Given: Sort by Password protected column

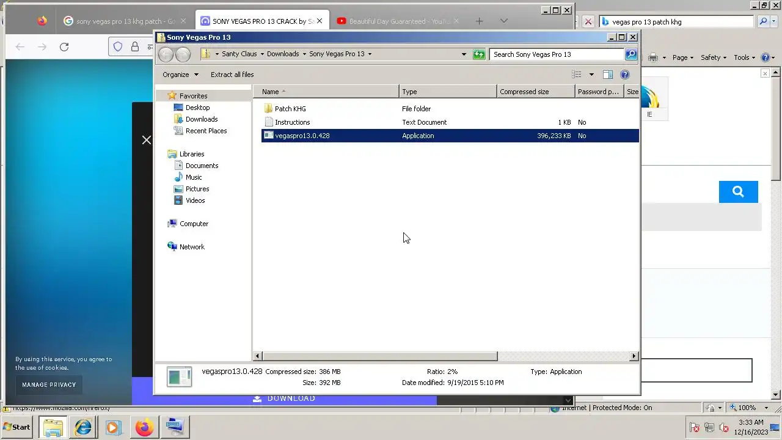Looking at the screenshot, I should click(599, 92).
